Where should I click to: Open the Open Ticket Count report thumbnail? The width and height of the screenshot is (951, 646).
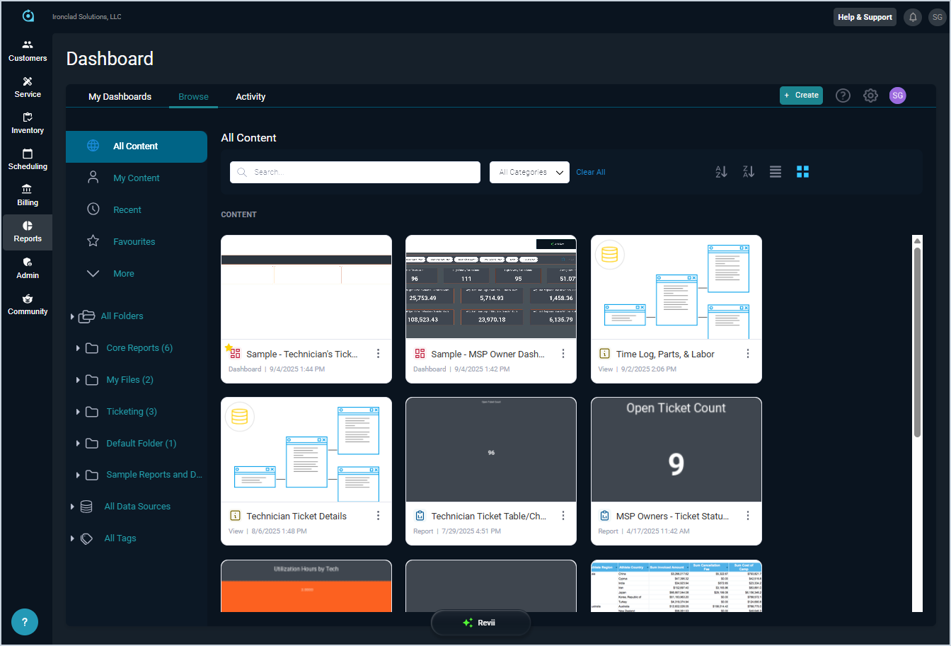[676, 450]
